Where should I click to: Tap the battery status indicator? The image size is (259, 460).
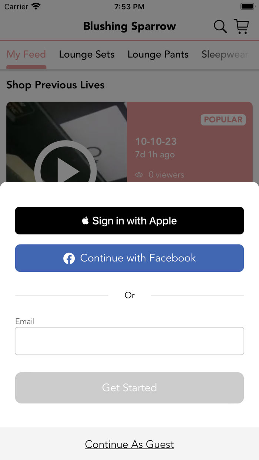coord(248,6)
